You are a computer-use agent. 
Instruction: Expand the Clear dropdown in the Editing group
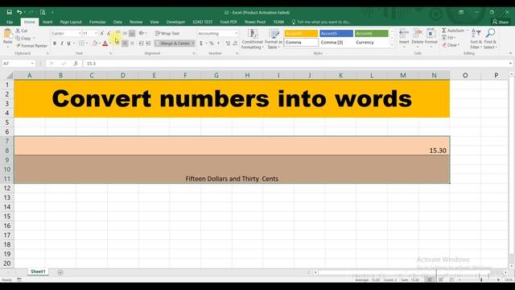(x=459, y=45)
